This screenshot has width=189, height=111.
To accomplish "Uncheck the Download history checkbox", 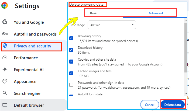I will pos(71,50).
